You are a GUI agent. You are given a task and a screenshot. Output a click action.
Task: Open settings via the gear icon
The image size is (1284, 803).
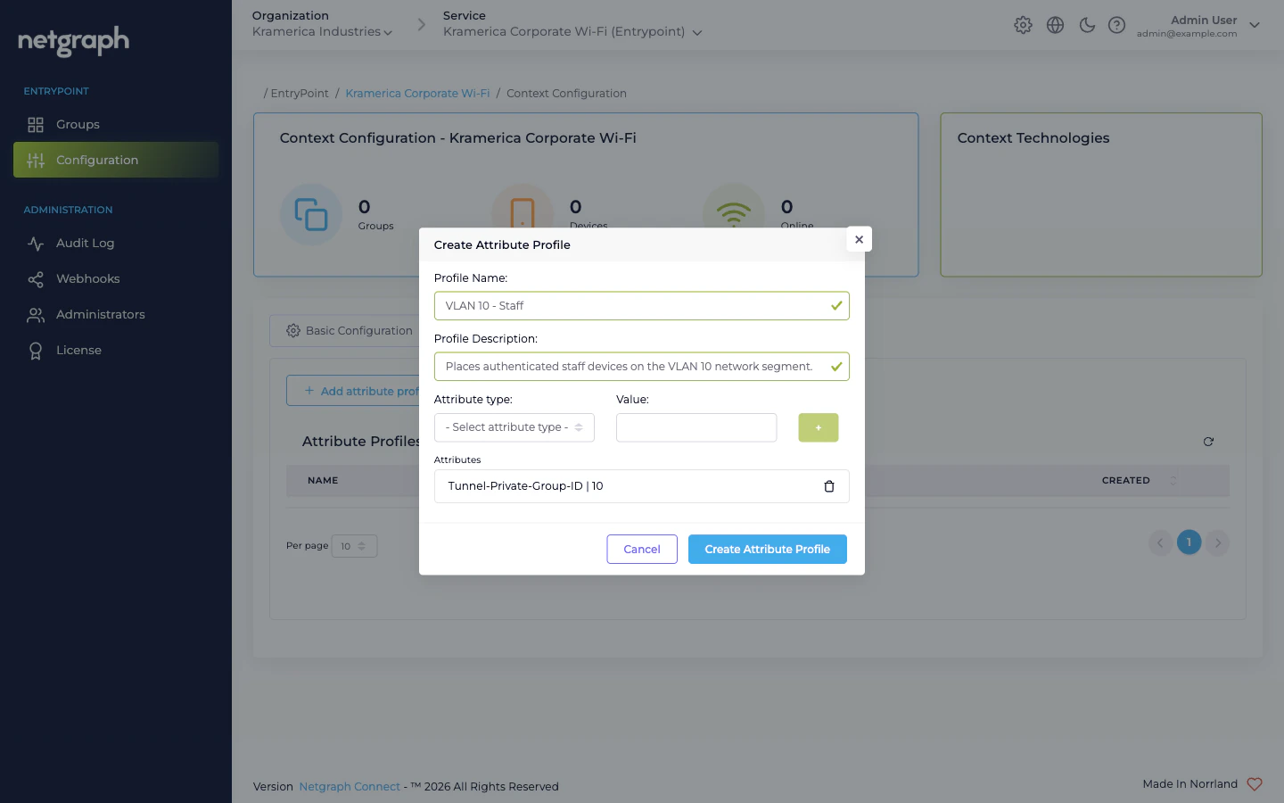click(1023, 25)
